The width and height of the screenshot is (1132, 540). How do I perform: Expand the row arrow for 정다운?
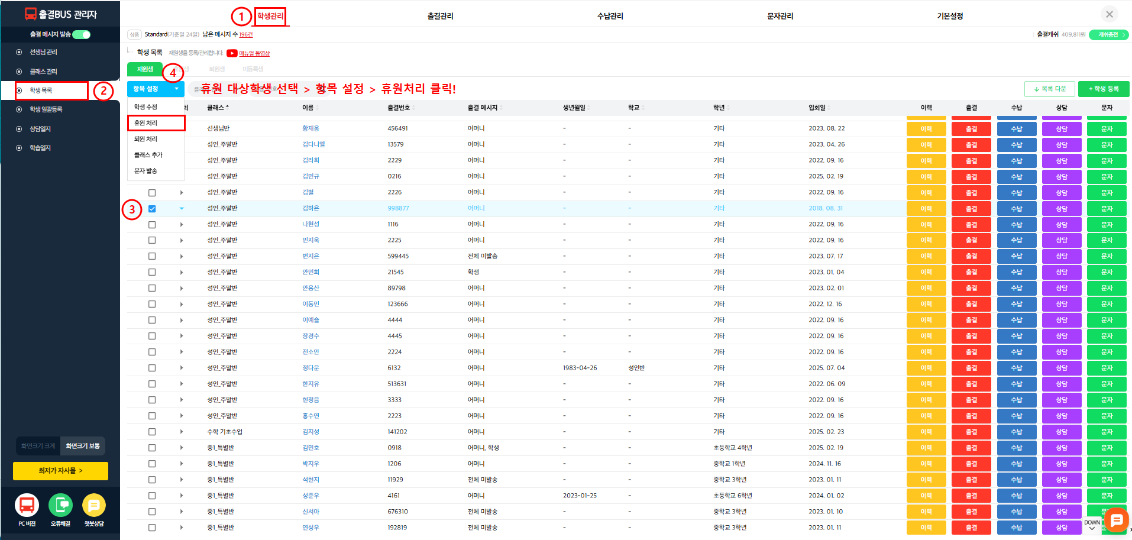point(182,368)
